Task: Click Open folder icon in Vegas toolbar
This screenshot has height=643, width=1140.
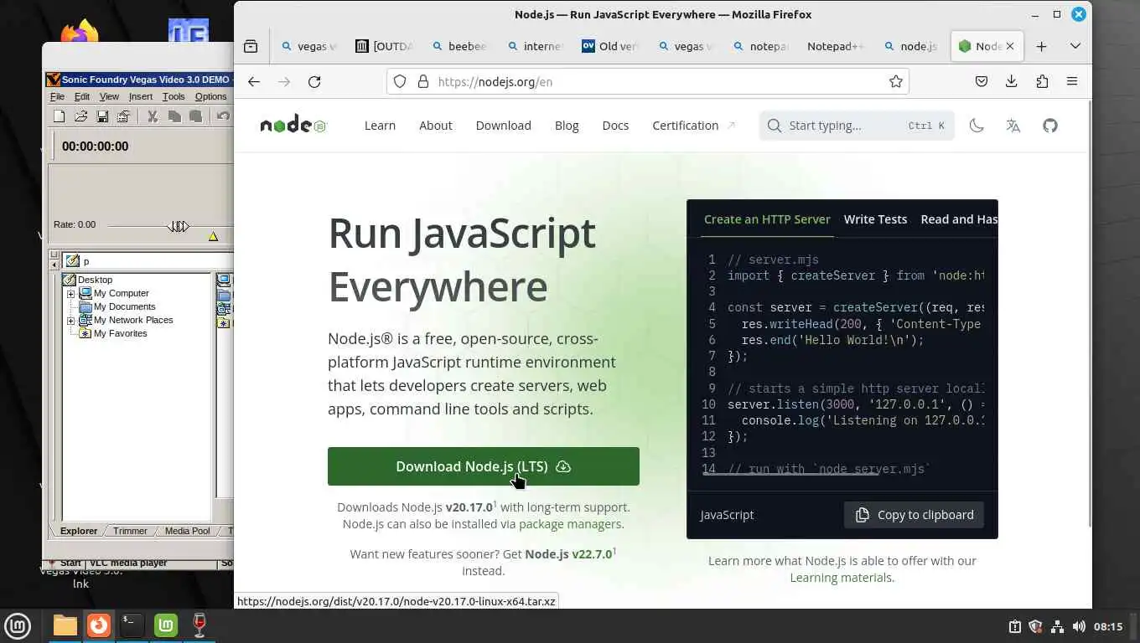Action: (81, 116)
